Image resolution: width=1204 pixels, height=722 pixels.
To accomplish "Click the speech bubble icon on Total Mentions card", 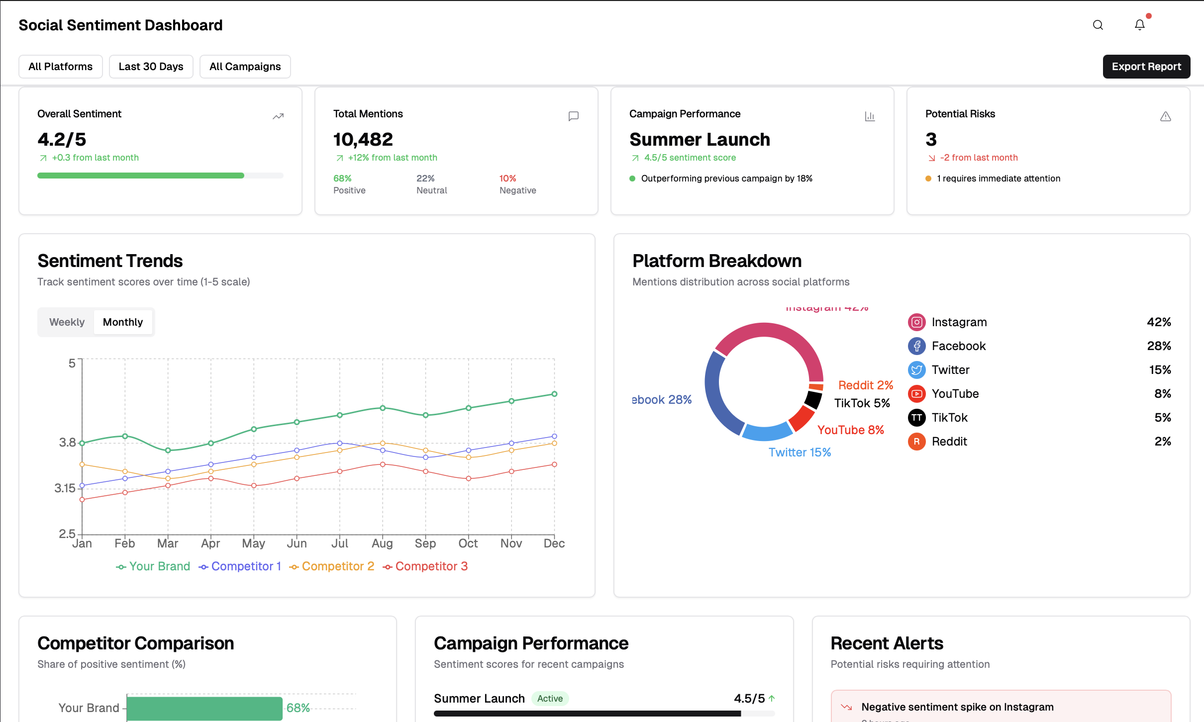I will click(574, 116).
